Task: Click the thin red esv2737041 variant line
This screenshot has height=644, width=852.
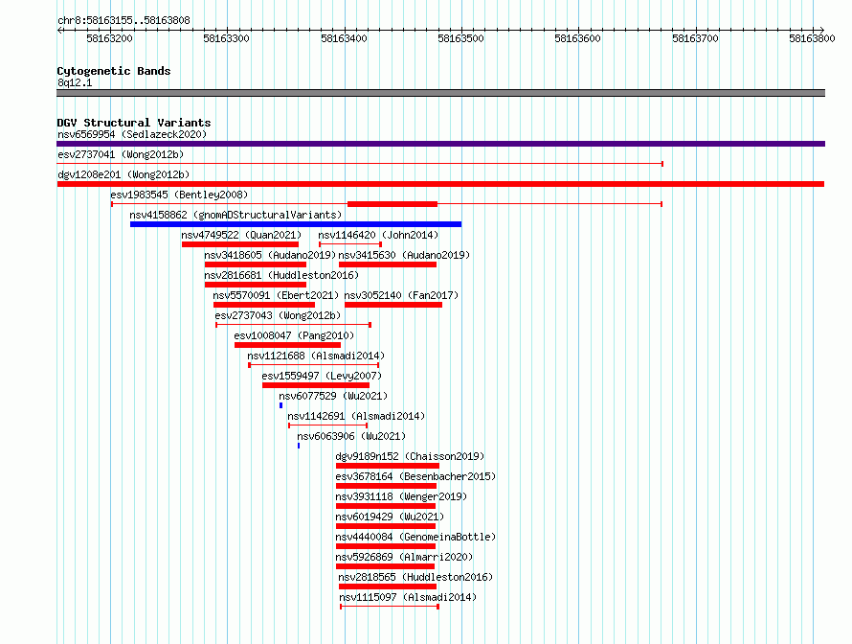Action: tap(360, 164)
